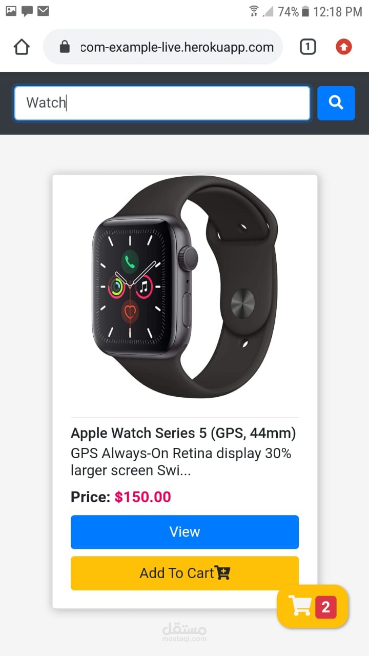
Task: Tap the mail envelope notification icon
Action: 44,11
